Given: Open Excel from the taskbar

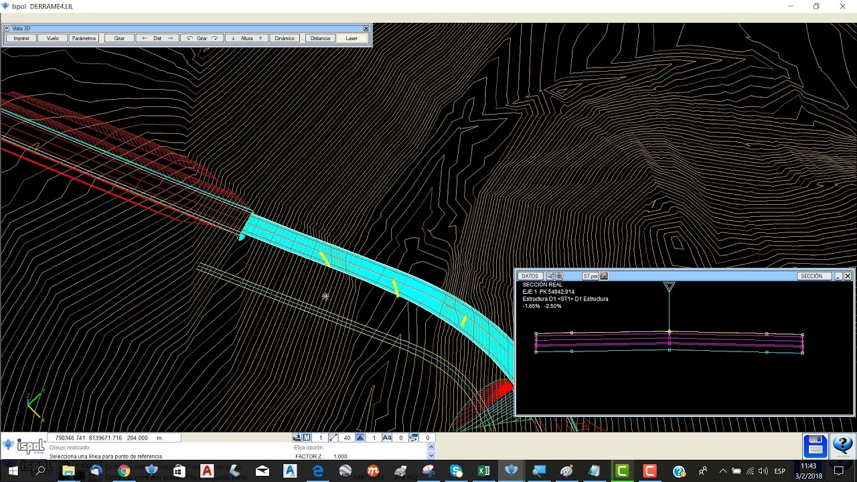Looking at the screenshot, I should (483, 471).
